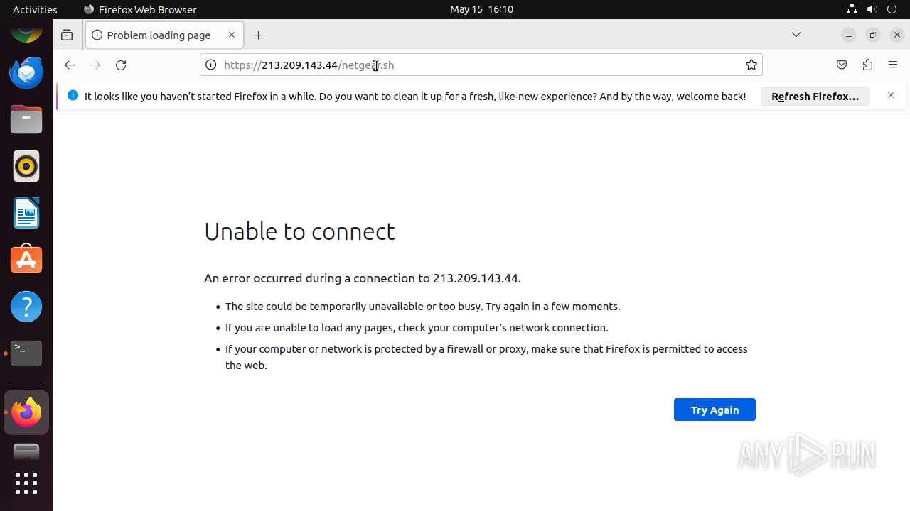Bookmark this page with the star

tap(751, 65)
